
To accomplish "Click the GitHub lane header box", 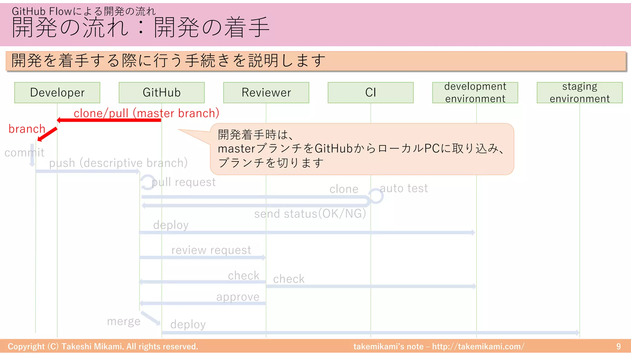I will coord(162,92).
